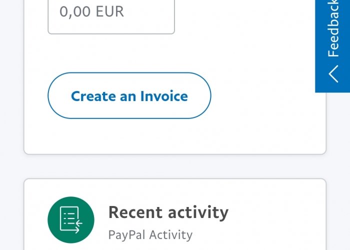The image size is (350, 250).
Task: Tap the transaction list icon in green circle
Action: point(71,220)
